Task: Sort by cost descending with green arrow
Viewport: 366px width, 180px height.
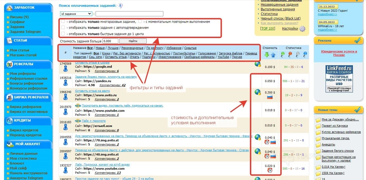Action: tap(267, 55)
